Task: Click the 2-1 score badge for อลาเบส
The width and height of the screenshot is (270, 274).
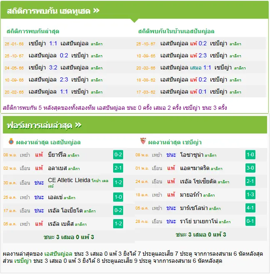Action: (118, 168)
